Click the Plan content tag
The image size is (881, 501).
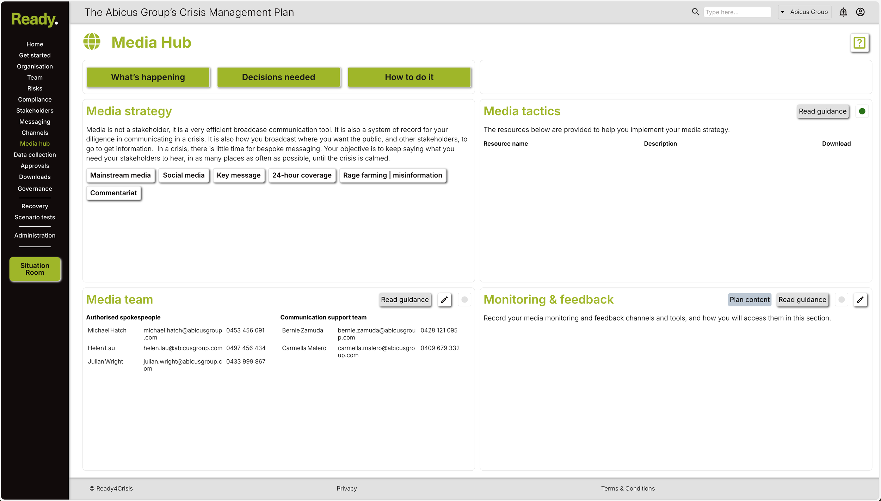point(749,300)
